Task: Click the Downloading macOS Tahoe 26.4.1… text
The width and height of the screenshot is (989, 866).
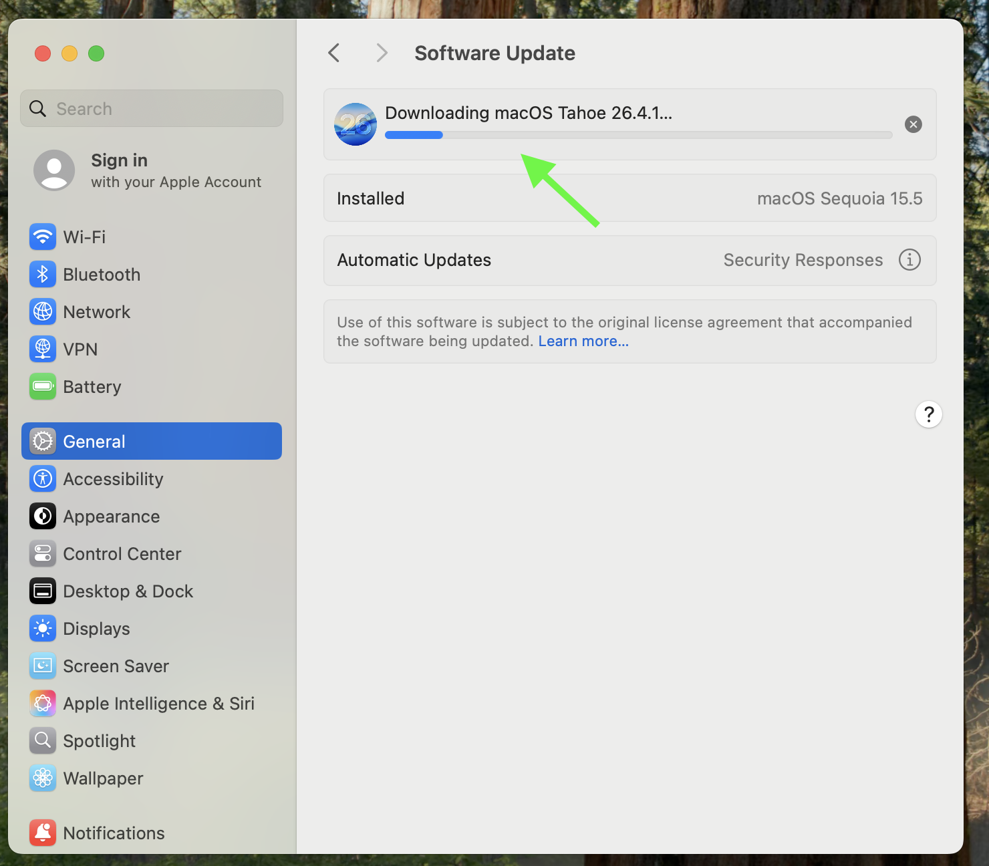Action: point(529,113)
